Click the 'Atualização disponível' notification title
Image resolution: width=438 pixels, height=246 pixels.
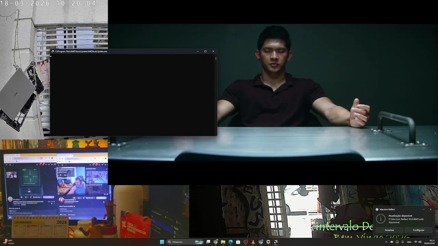point(400,216)
